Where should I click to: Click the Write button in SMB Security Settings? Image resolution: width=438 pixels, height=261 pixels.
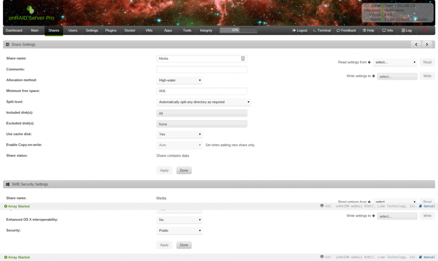[427, 216]
